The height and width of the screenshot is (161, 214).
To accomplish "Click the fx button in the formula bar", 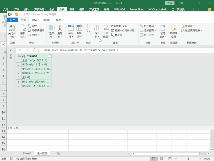I will pyautogui.click(x=34, y=50).
